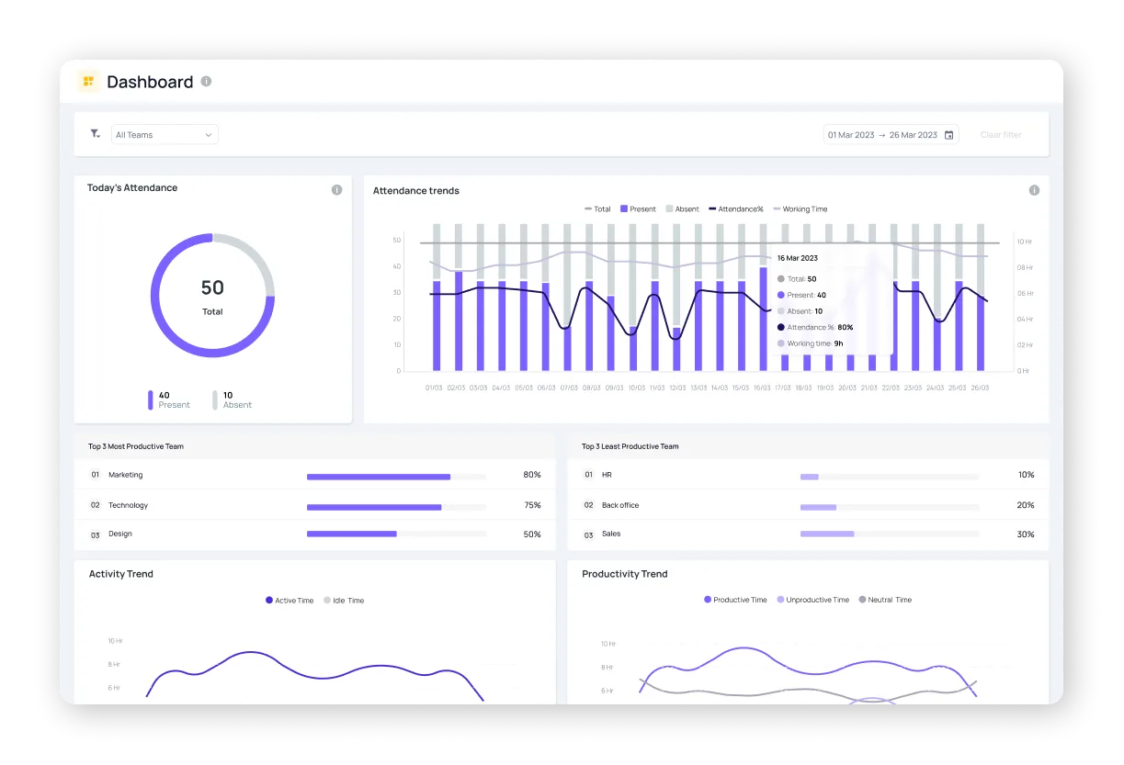Click the Marketing team label

(x=125, y=475)
